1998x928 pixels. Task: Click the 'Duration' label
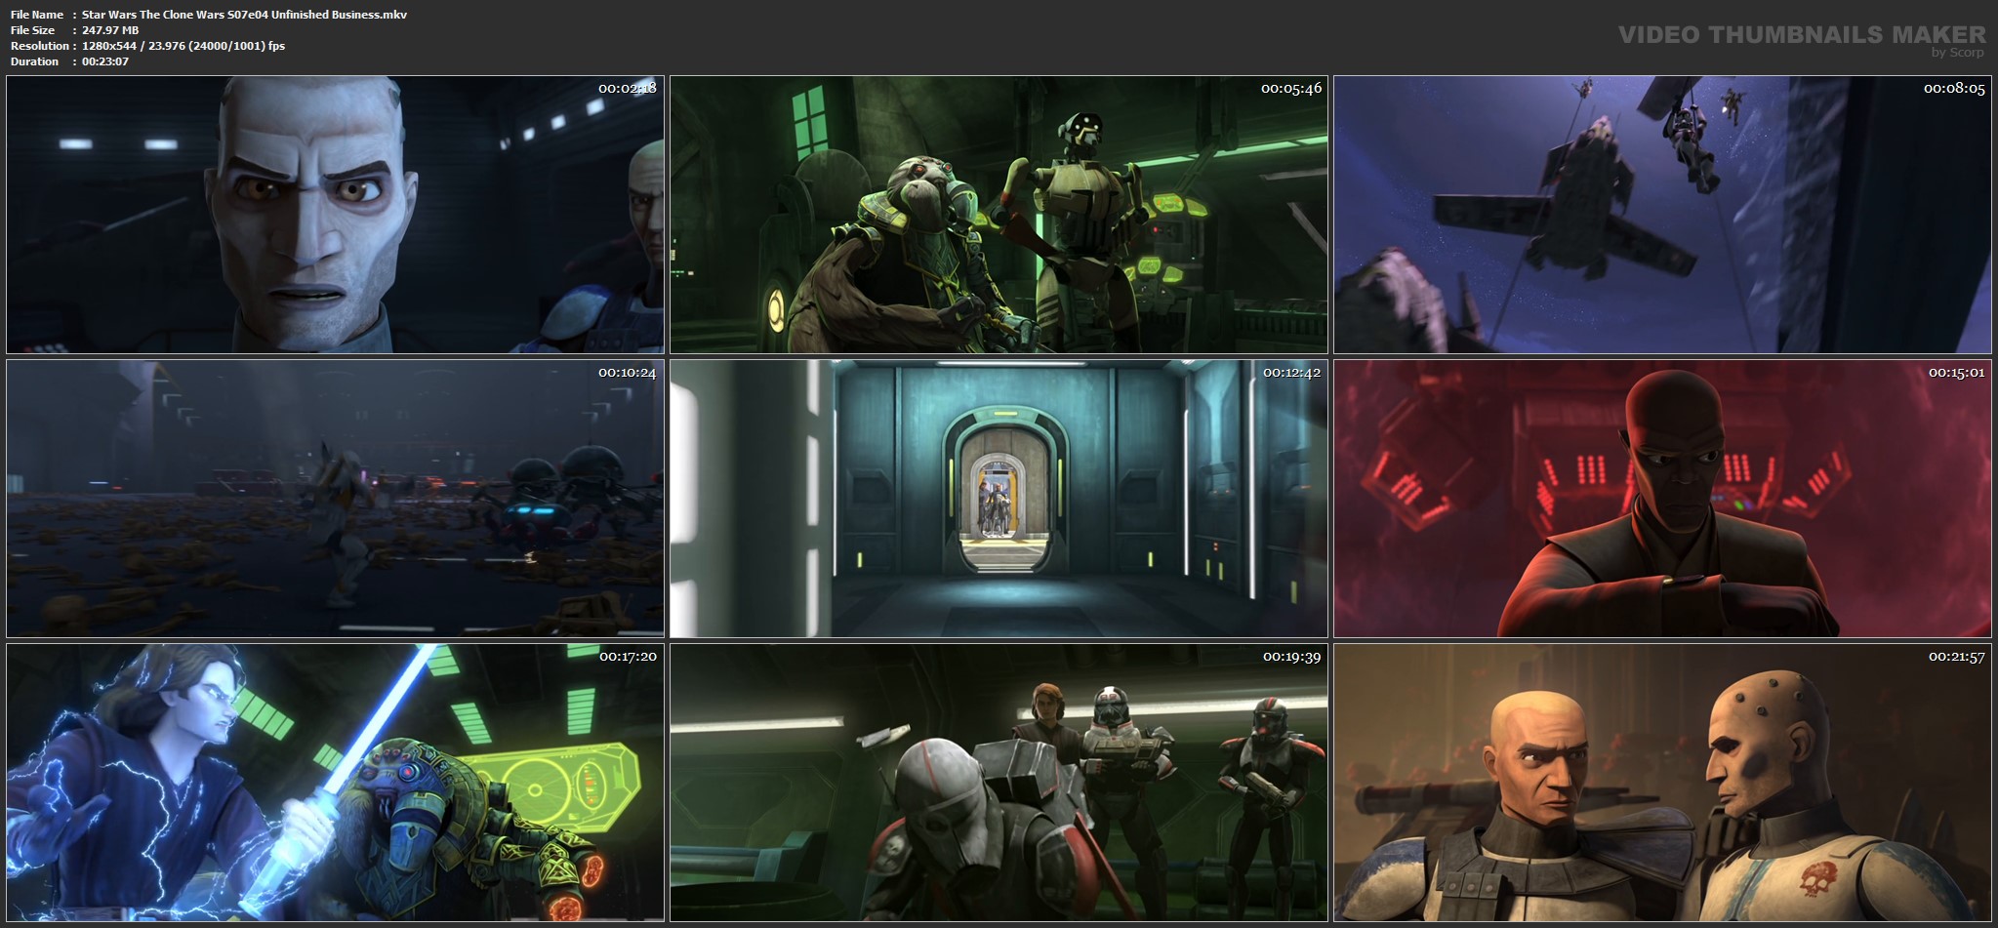pos(35,61)
